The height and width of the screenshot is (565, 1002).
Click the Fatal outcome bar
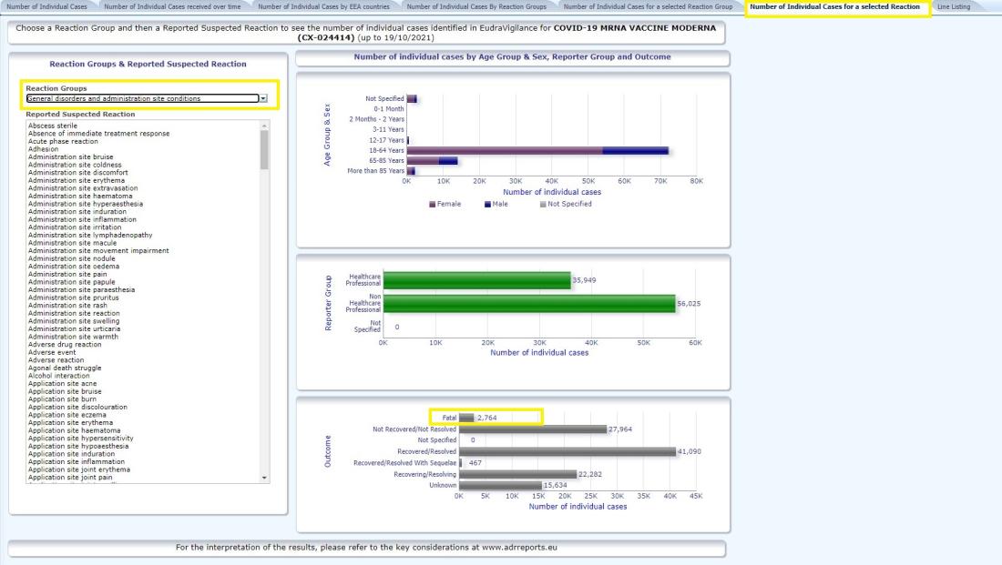coord(466,418)
